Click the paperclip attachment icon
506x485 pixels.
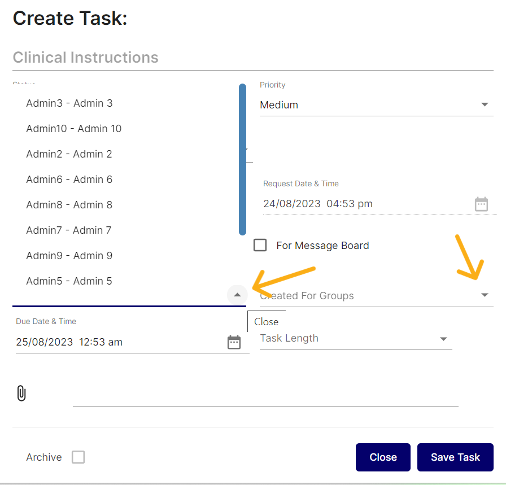(21, 393)
